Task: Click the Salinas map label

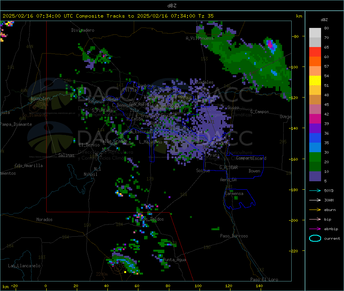Action: tap(66, 155)
